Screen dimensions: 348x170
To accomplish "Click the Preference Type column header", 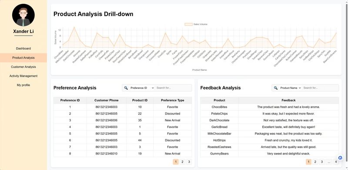I will [x=172, y=100].
